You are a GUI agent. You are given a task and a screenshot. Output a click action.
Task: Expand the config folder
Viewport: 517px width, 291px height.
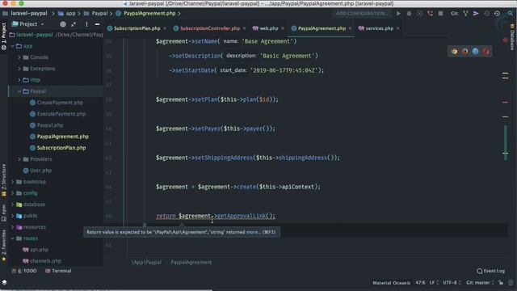(13, 193)
